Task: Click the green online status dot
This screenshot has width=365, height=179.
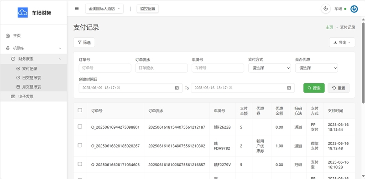Action: [x=345, y=9]
